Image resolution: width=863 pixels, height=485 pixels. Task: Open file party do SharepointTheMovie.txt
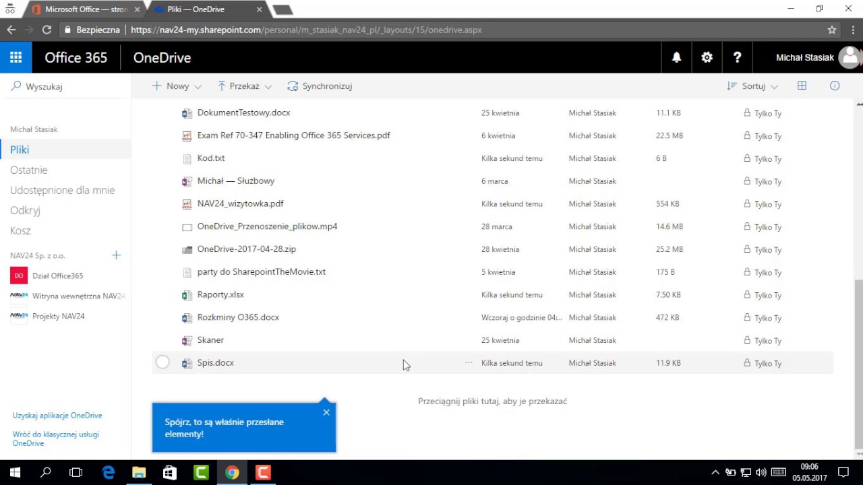[x=261, y=271]
